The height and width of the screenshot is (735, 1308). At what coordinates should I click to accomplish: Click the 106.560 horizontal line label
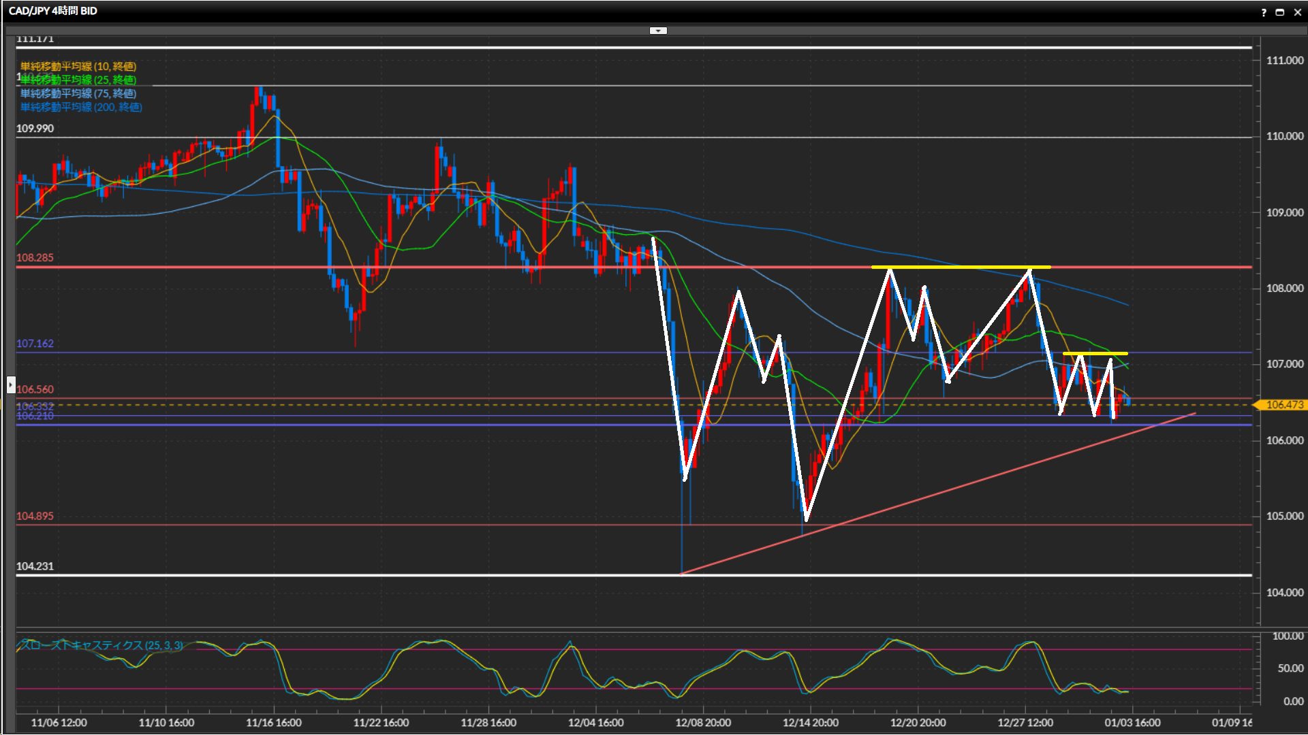click(35, 389)
